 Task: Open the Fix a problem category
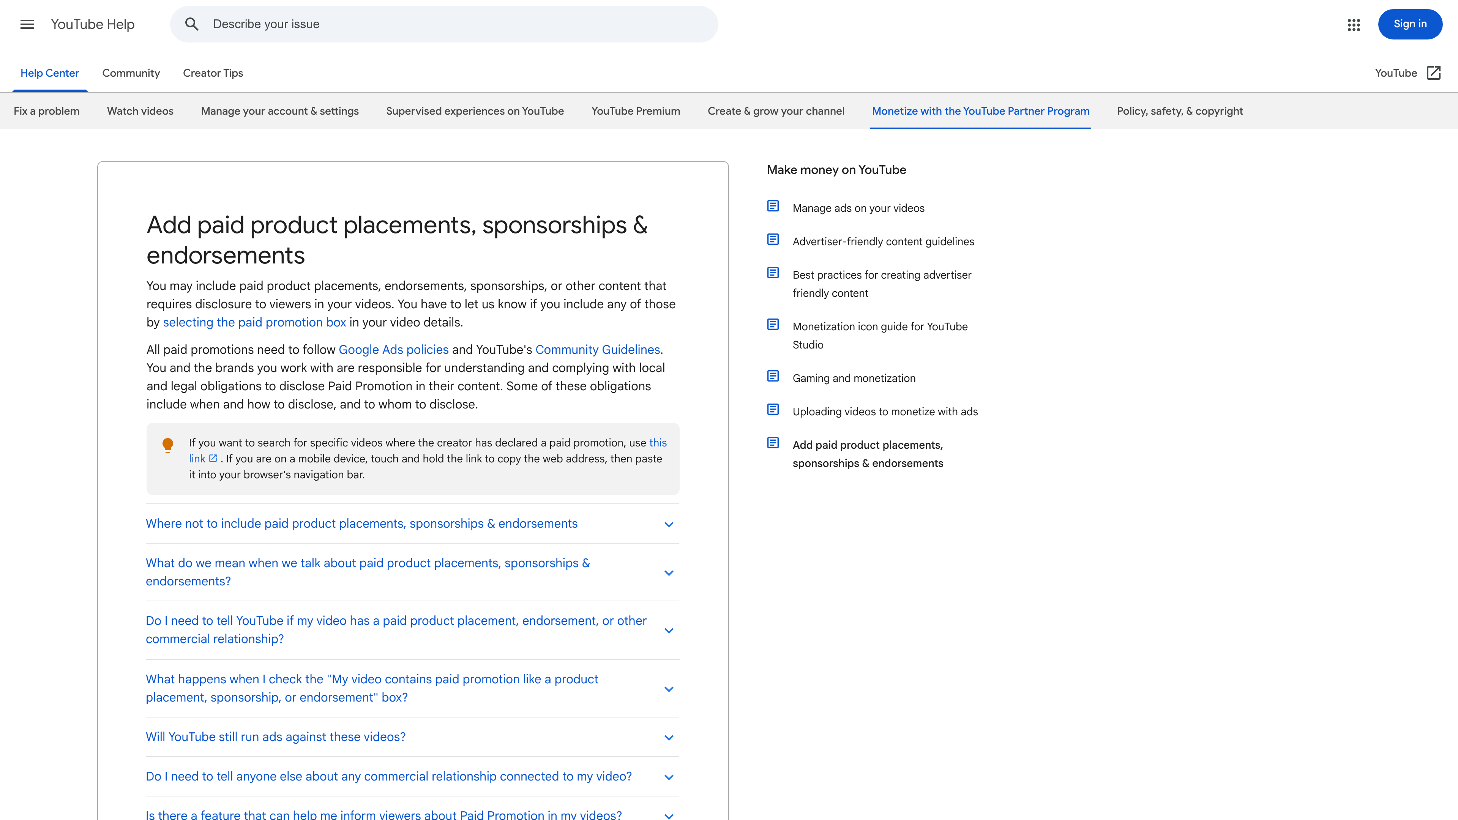pyautogui.click(x=46, y=111)
